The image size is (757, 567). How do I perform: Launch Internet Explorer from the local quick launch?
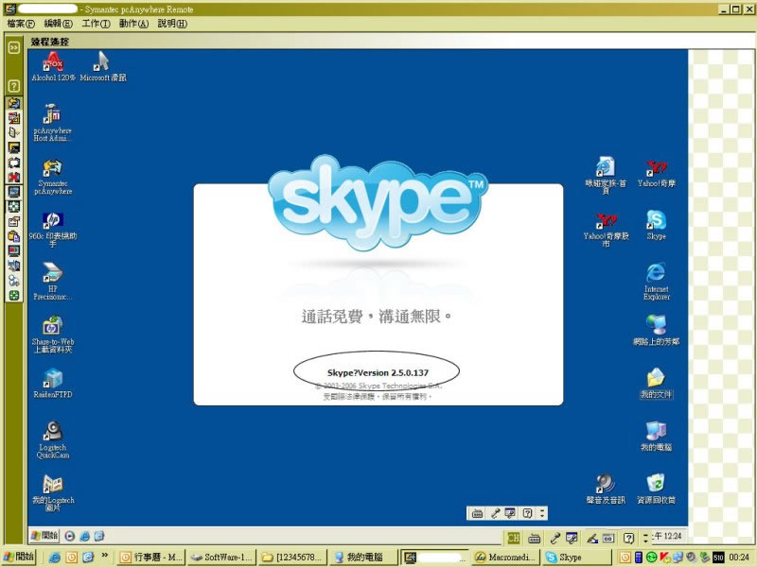pyautogui.click(x=54, y=558)
